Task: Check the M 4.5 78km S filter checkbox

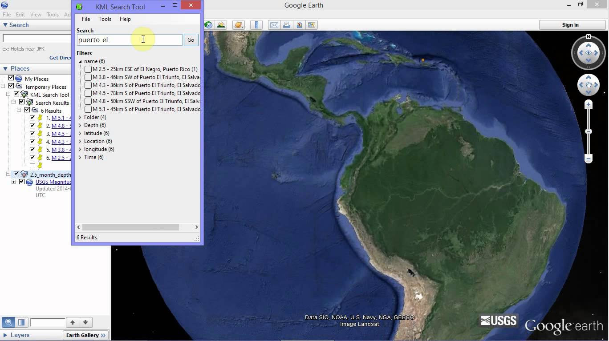Action: point(88,93)
